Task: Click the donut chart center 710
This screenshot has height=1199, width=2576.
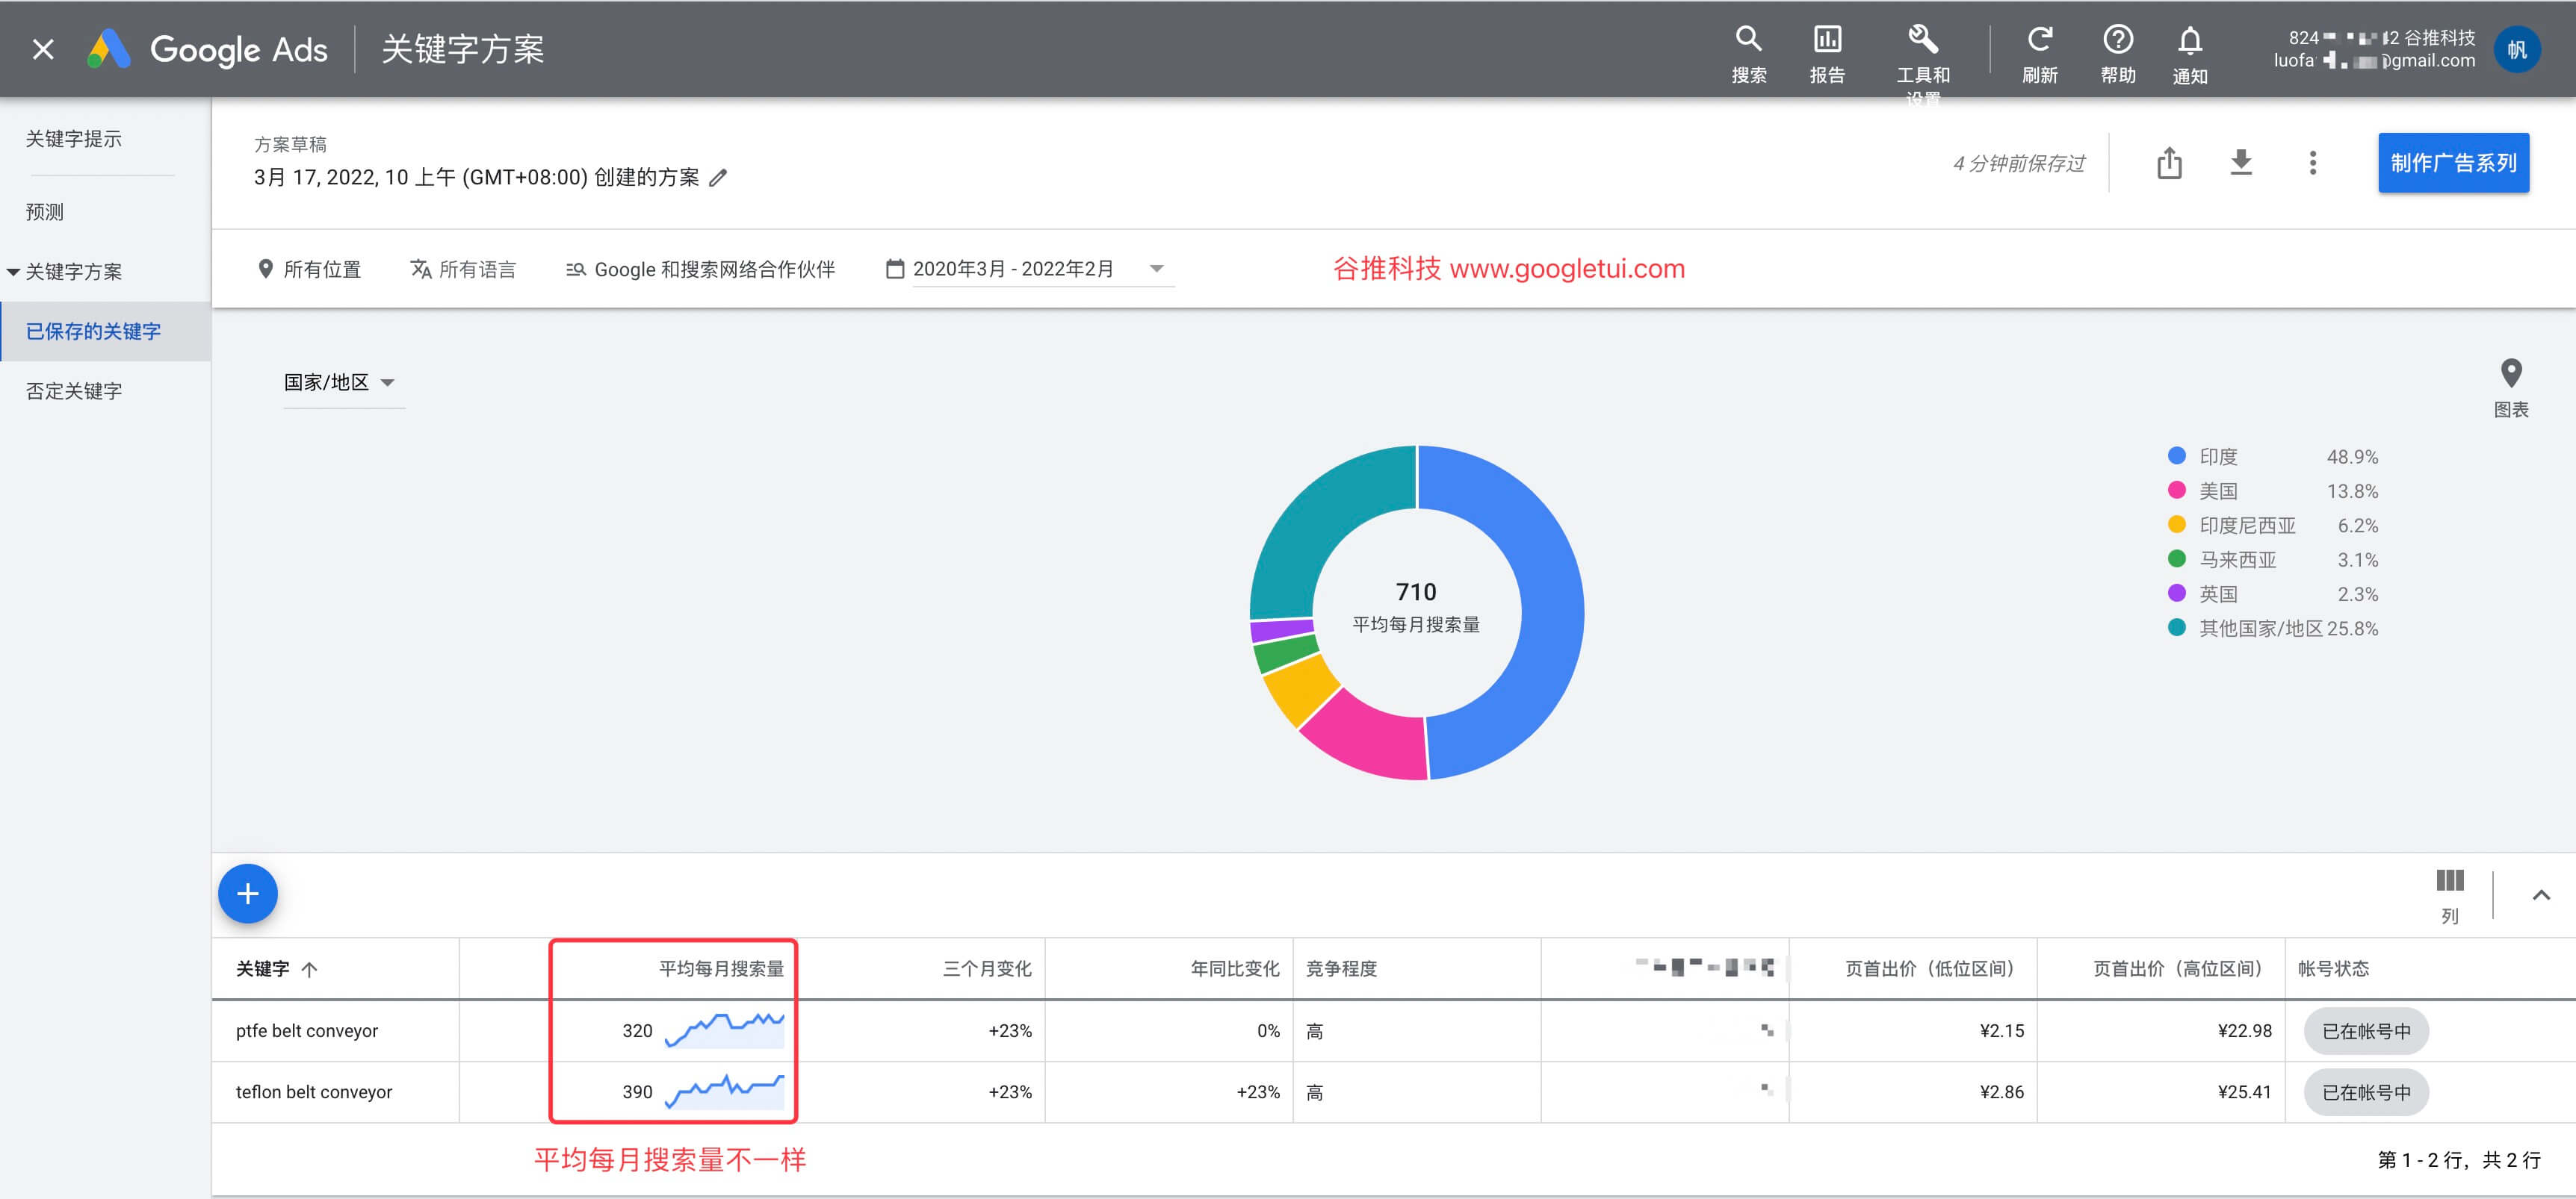Action: (1416, 591)
